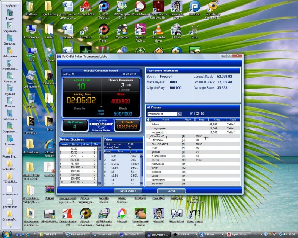Open MP Navigator EX 1.0 shortcut
The height and width of the screenshot is (238, 298).
[x=122, y=10]
